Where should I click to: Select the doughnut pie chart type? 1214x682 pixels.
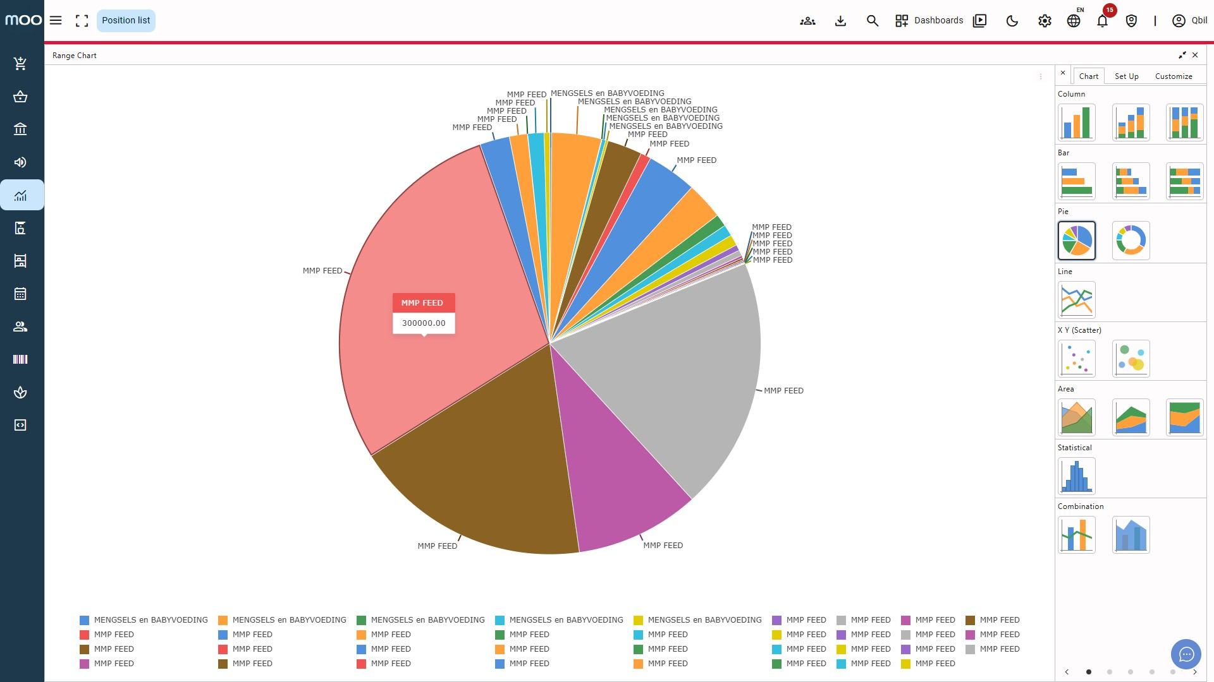[1131, 241]
